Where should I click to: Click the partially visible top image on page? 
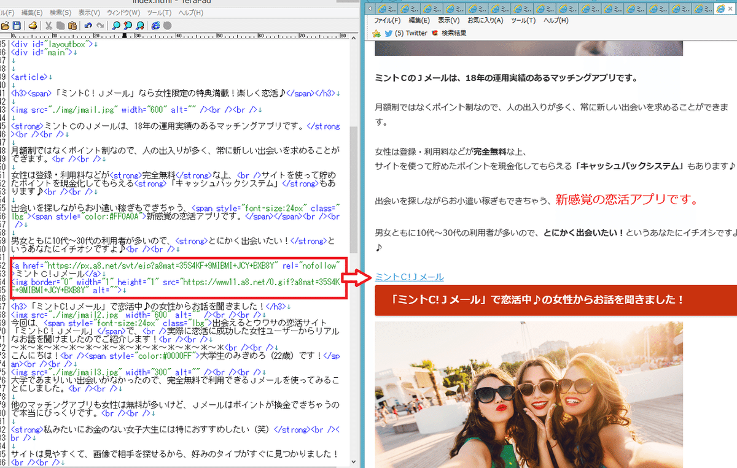[529, 48]
